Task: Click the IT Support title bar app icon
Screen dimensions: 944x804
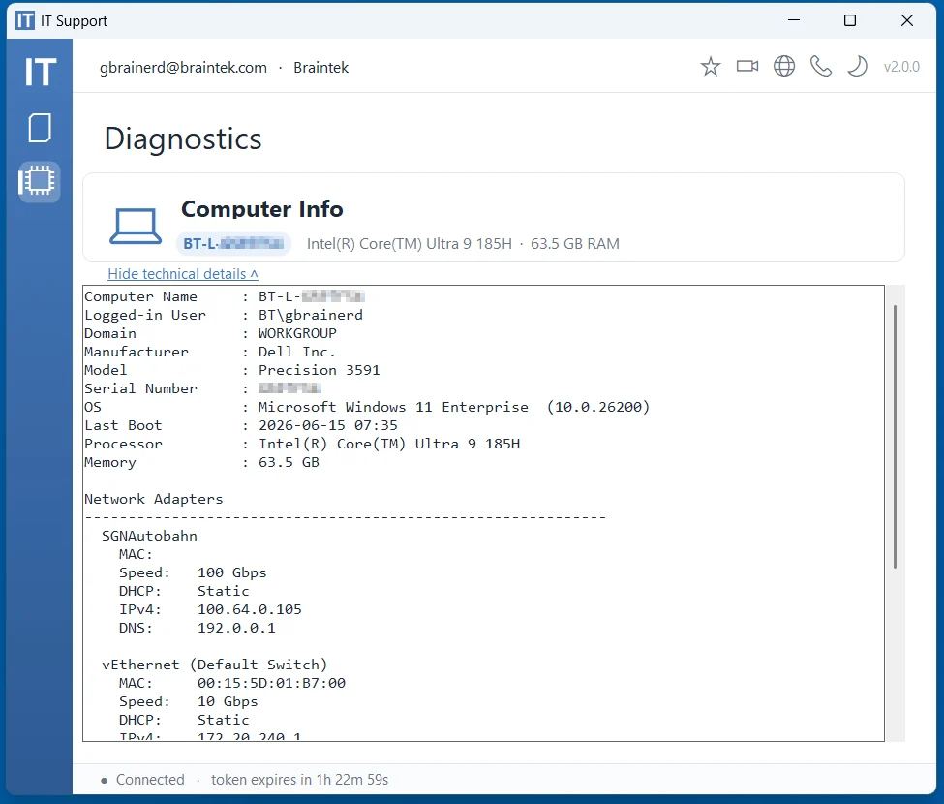Action: pyautogui.click(x=24, y=20)
